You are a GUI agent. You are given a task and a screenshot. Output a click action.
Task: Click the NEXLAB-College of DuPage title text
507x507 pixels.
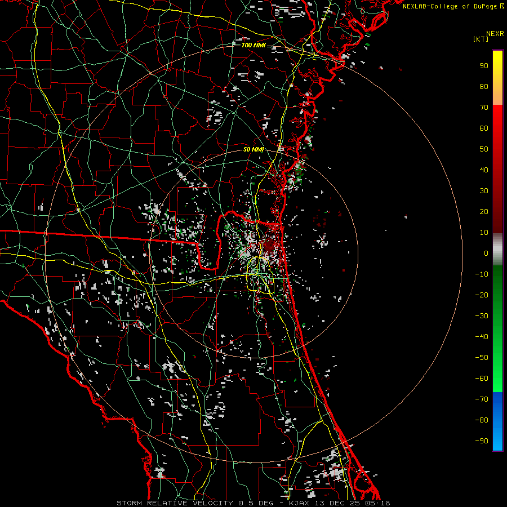pyautogui.click(x=450, y=6)
